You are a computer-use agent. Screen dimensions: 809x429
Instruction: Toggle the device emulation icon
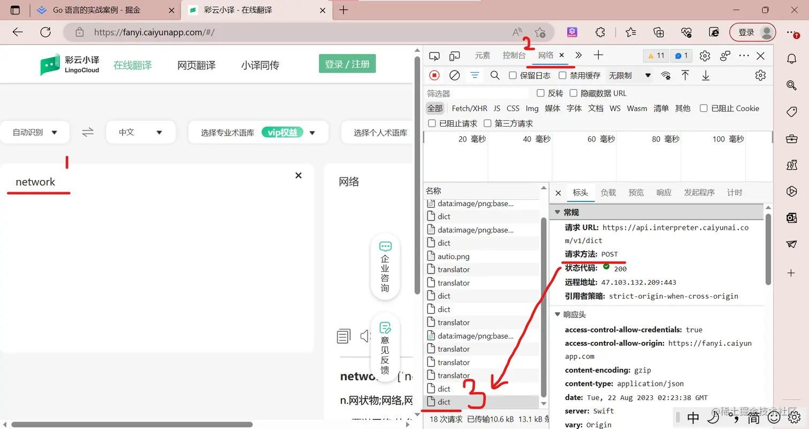pyautogui.click(x=455, y=56)
